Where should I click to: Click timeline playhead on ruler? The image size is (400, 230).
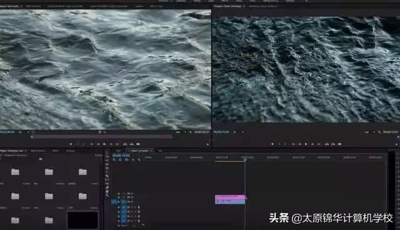pyautogui.click(x=245, y=160)
